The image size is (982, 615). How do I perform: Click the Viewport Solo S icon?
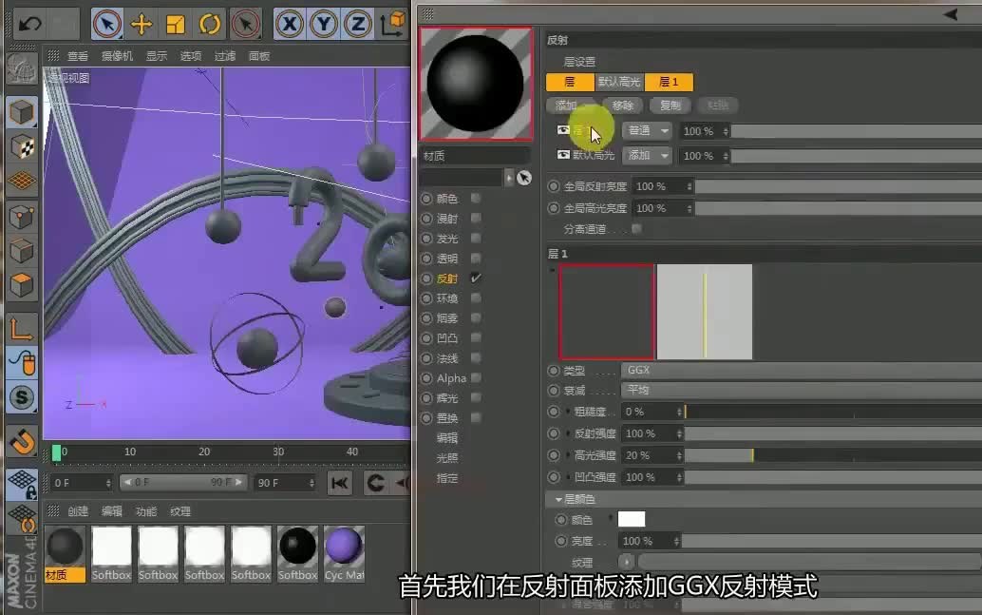pyautogui.click(x=22, y=396)
